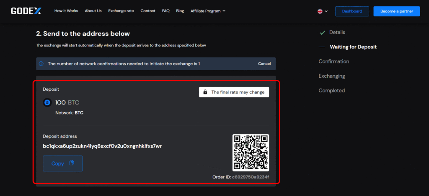Select the Waiting for Deposit step
Image resolution: width=429 pixels, height=196 pixels.
point(353,47)
